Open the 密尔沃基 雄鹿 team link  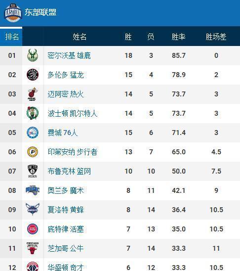click(69, 56)
